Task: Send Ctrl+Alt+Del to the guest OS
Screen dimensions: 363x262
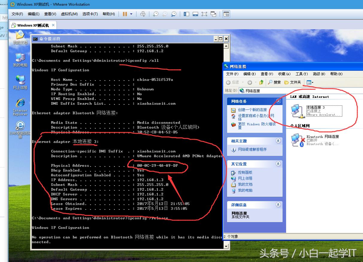Action: point(143,14)
